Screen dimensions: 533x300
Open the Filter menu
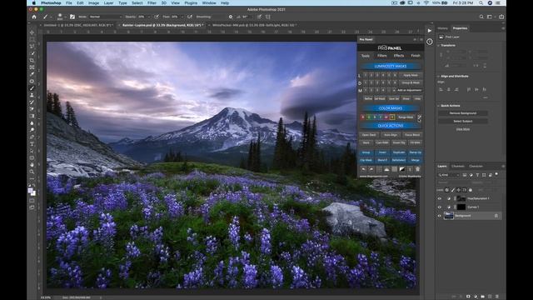click(x=152, y=3)
